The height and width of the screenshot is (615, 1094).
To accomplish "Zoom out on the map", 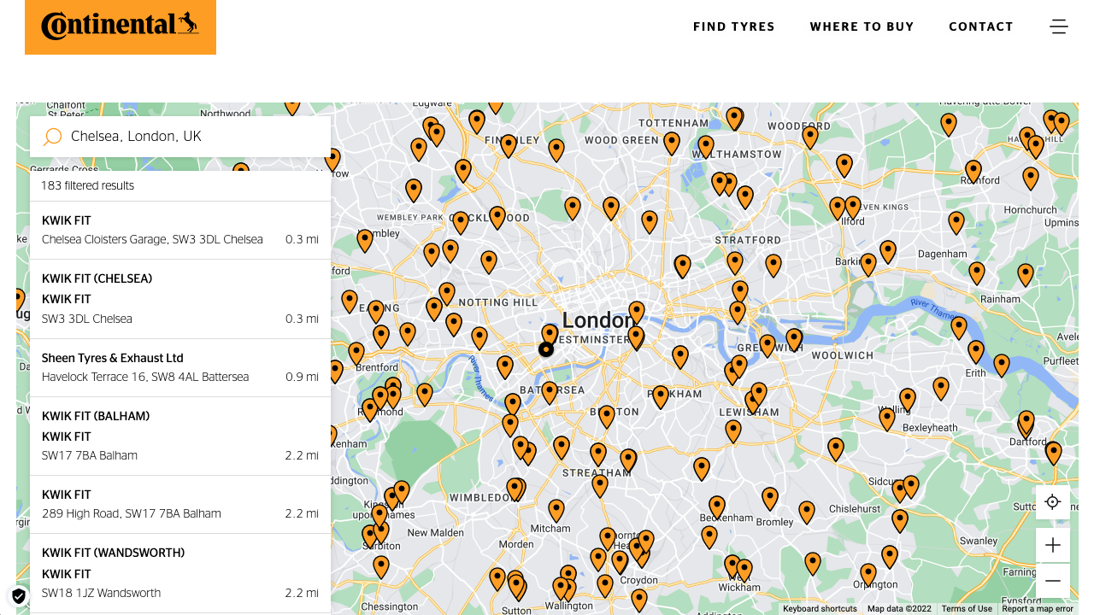I will pos(1053,581).
